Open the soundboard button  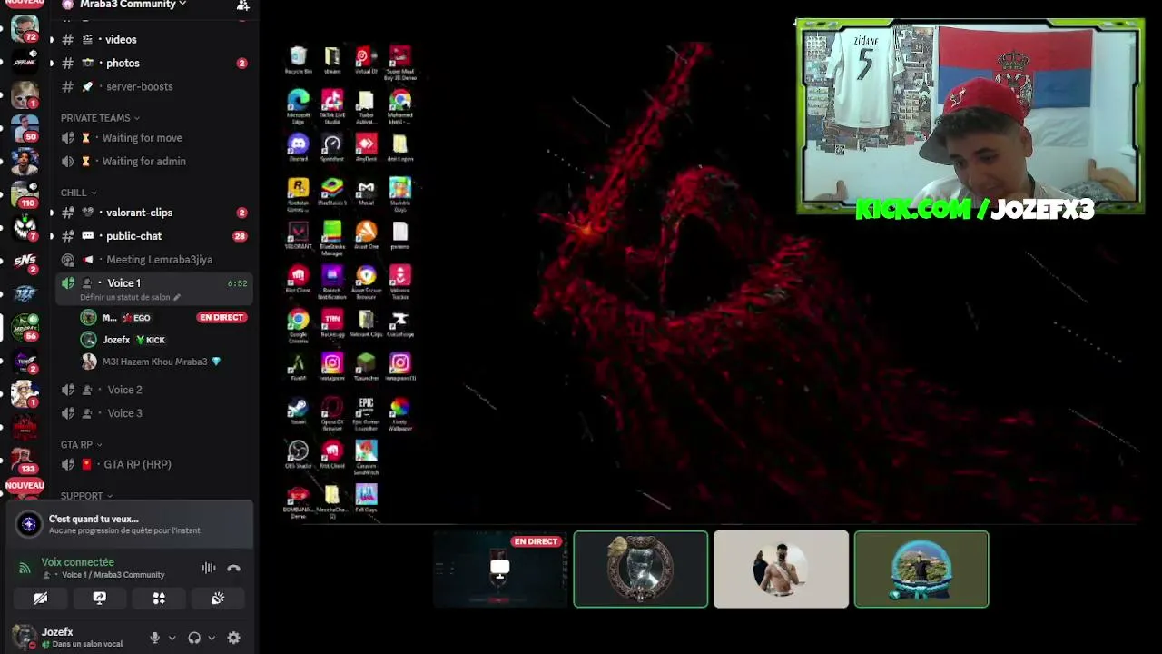point(218,598)
